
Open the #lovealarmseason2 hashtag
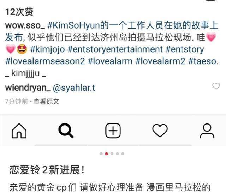[45, 61]
